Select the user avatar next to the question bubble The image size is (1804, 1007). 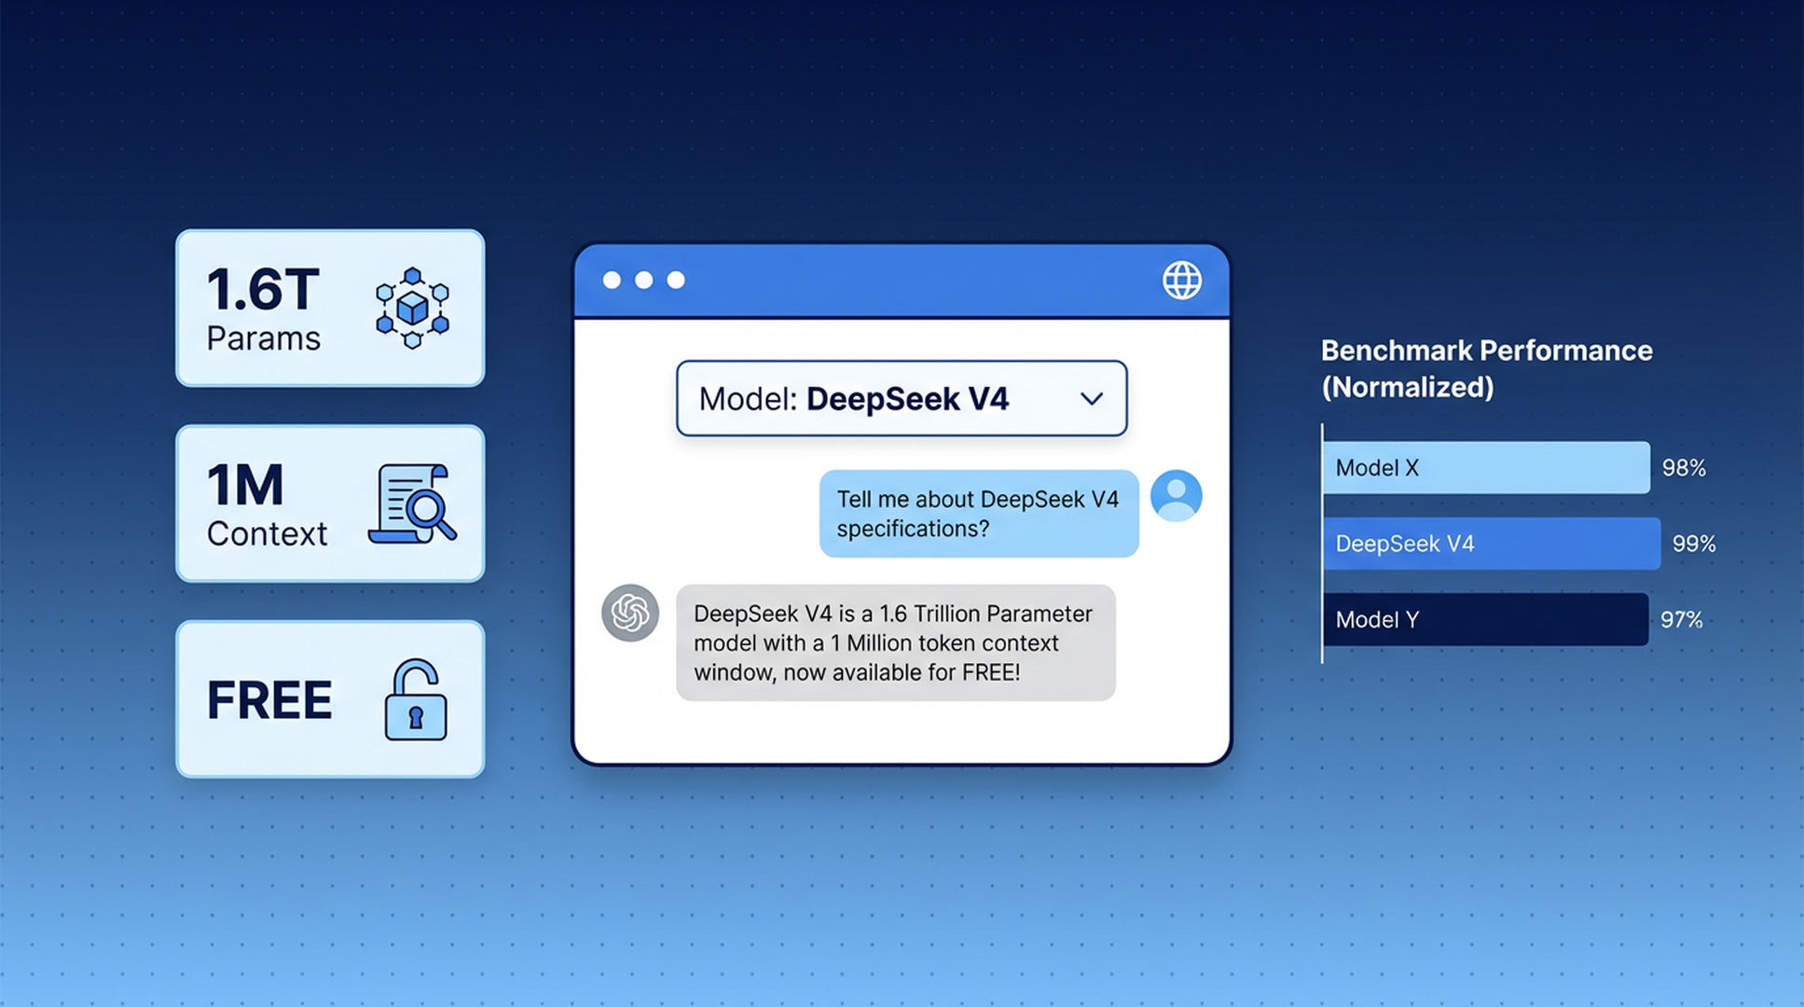pyautogui.click(x=1175, y=495)
